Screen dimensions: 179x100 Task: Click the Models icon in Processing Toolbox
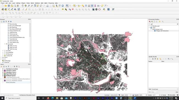[x=150, y=22]
